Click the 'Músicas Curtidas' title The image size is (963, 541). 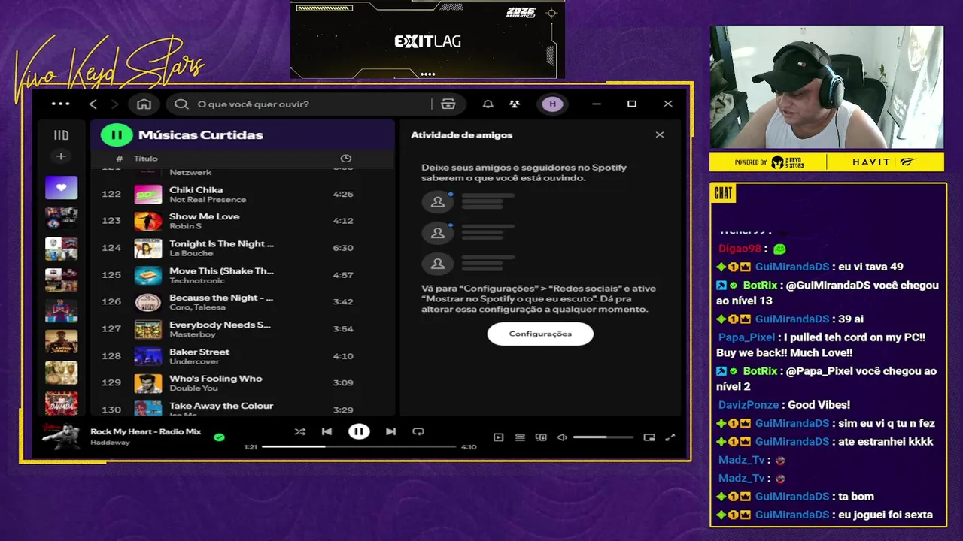click(x=201, y=135)
